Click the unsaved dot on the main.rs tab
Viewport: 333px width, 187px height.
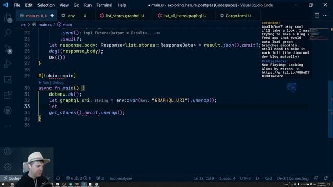[52, 16]
